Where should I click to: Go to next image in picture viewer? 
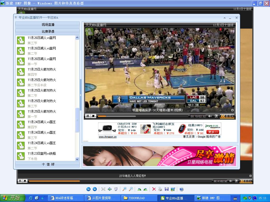95,189
